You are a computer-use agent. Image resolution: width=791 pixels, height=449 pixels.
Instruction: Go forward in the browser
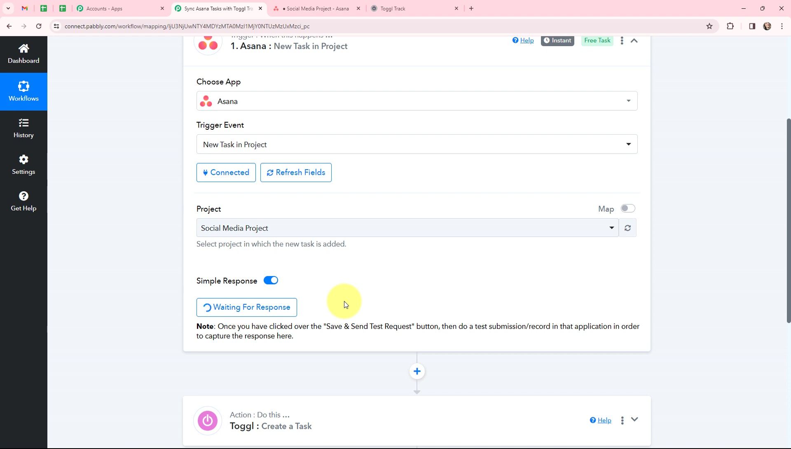click(x=24, y=26)
